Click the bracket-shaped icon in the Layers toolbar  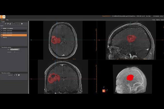pyautogui.click(x=16, y=24)
